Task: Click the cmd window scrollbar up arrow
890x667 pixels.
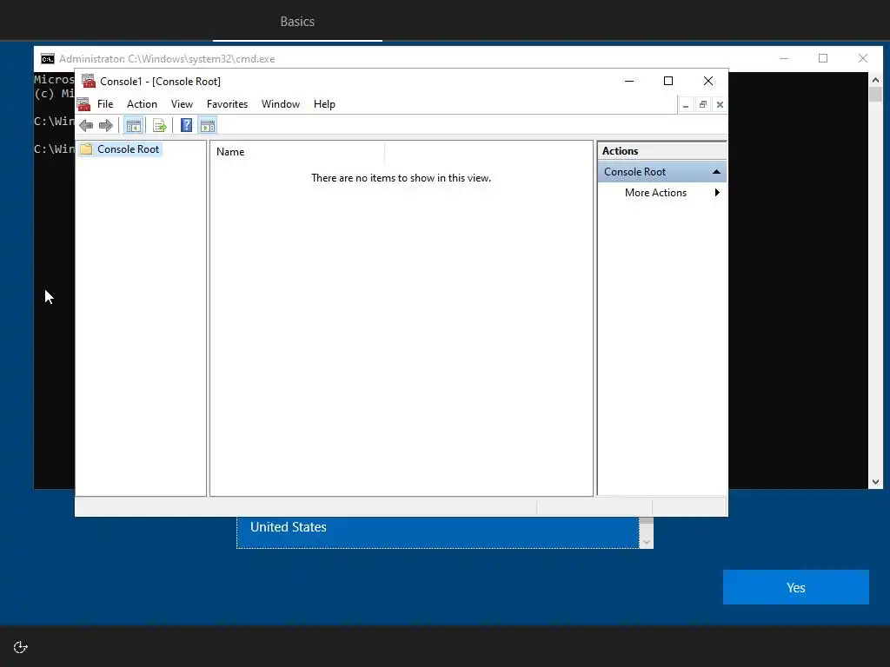Action: coord(875,80)
